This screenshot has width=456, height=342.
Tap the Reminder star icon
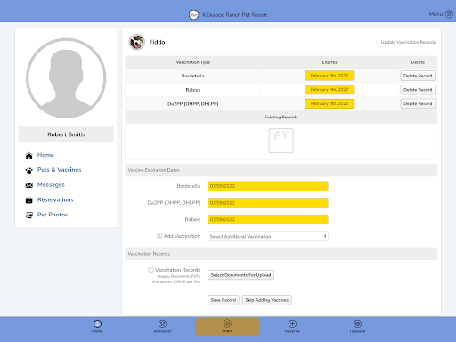click(162, 323)
